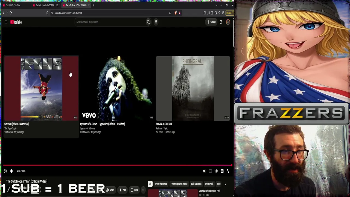Switch to theater mode
Screen dimensions: 350x197
click(x=222, y=171)
